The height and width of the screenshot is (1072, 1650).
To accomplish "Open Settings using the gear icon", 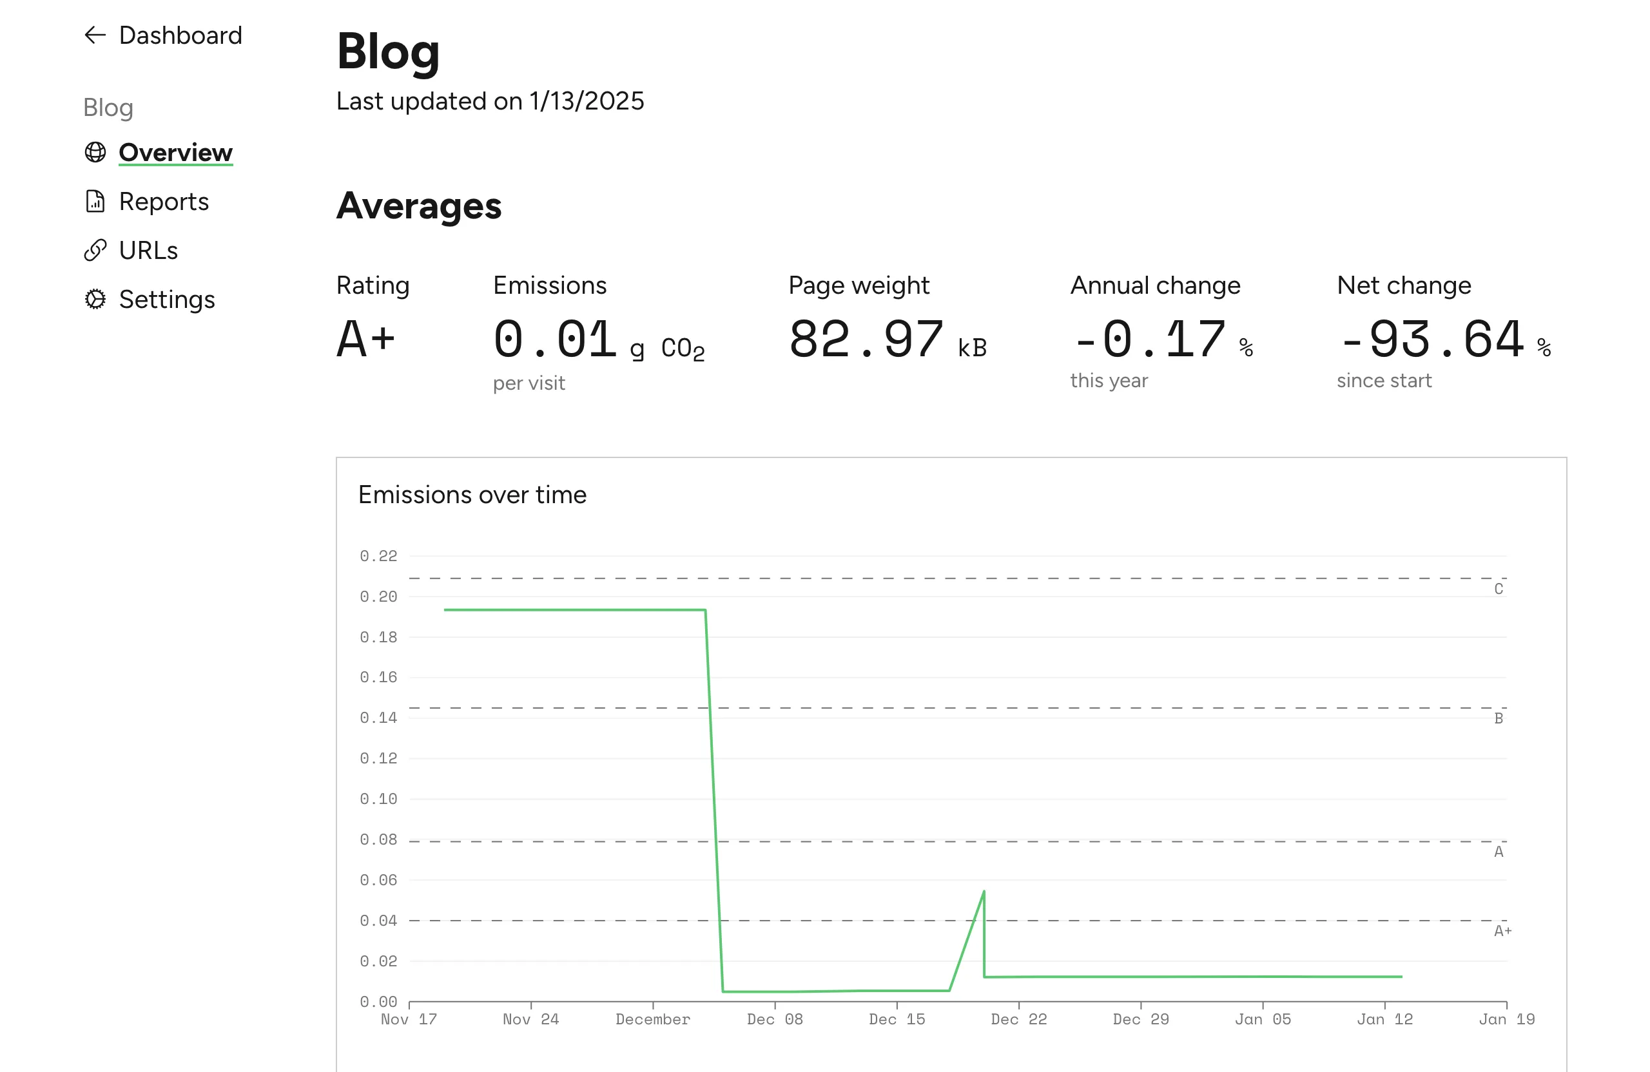I will click(95, 300).
